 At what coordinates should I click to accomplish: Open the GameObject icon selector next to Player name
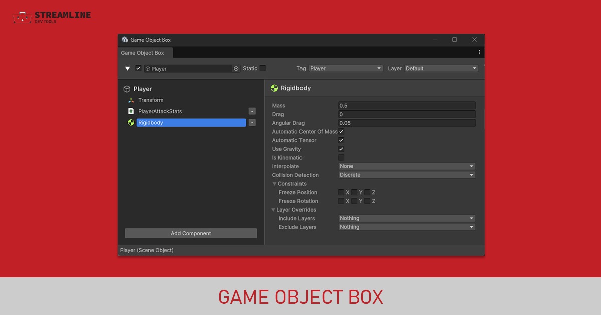(x=236, y=68)
